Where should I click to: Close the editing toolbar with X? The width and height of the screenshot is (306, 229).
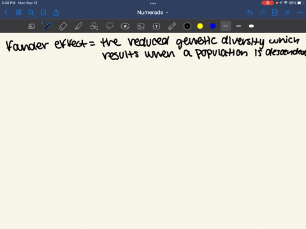click(288, 13)
